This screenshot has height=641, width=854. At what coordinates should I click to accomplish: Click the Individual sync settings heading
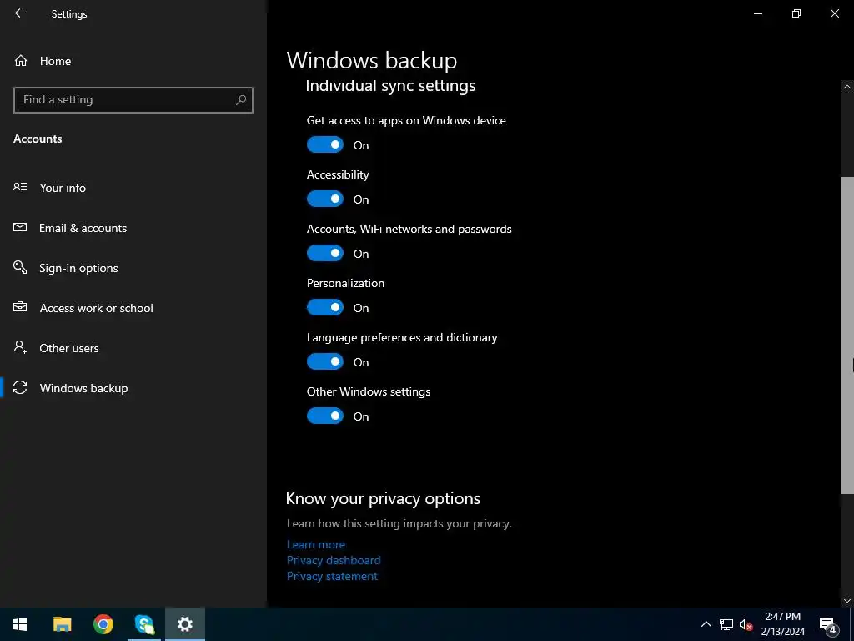coord(390,86)
